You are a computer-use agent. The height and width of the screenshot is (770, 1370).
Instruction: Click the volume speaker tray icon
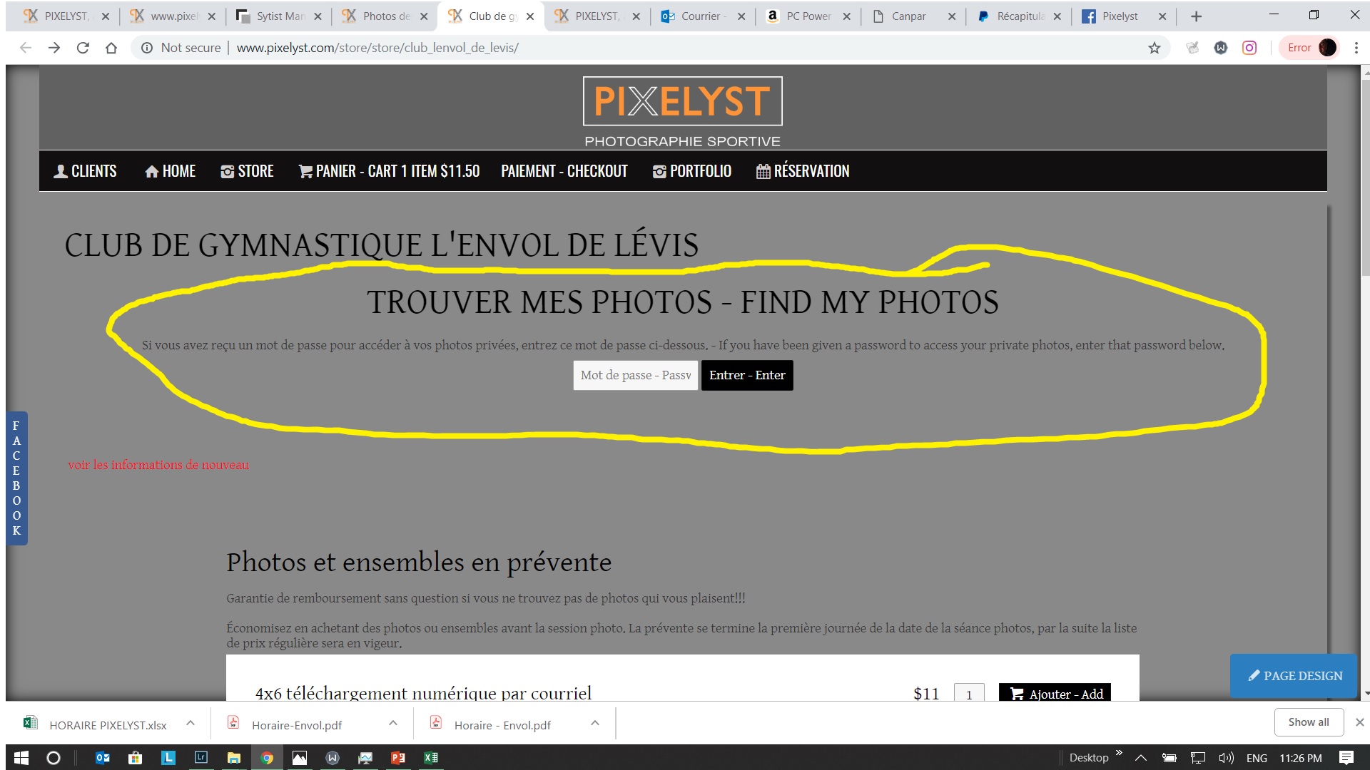tap(1227, 758)
